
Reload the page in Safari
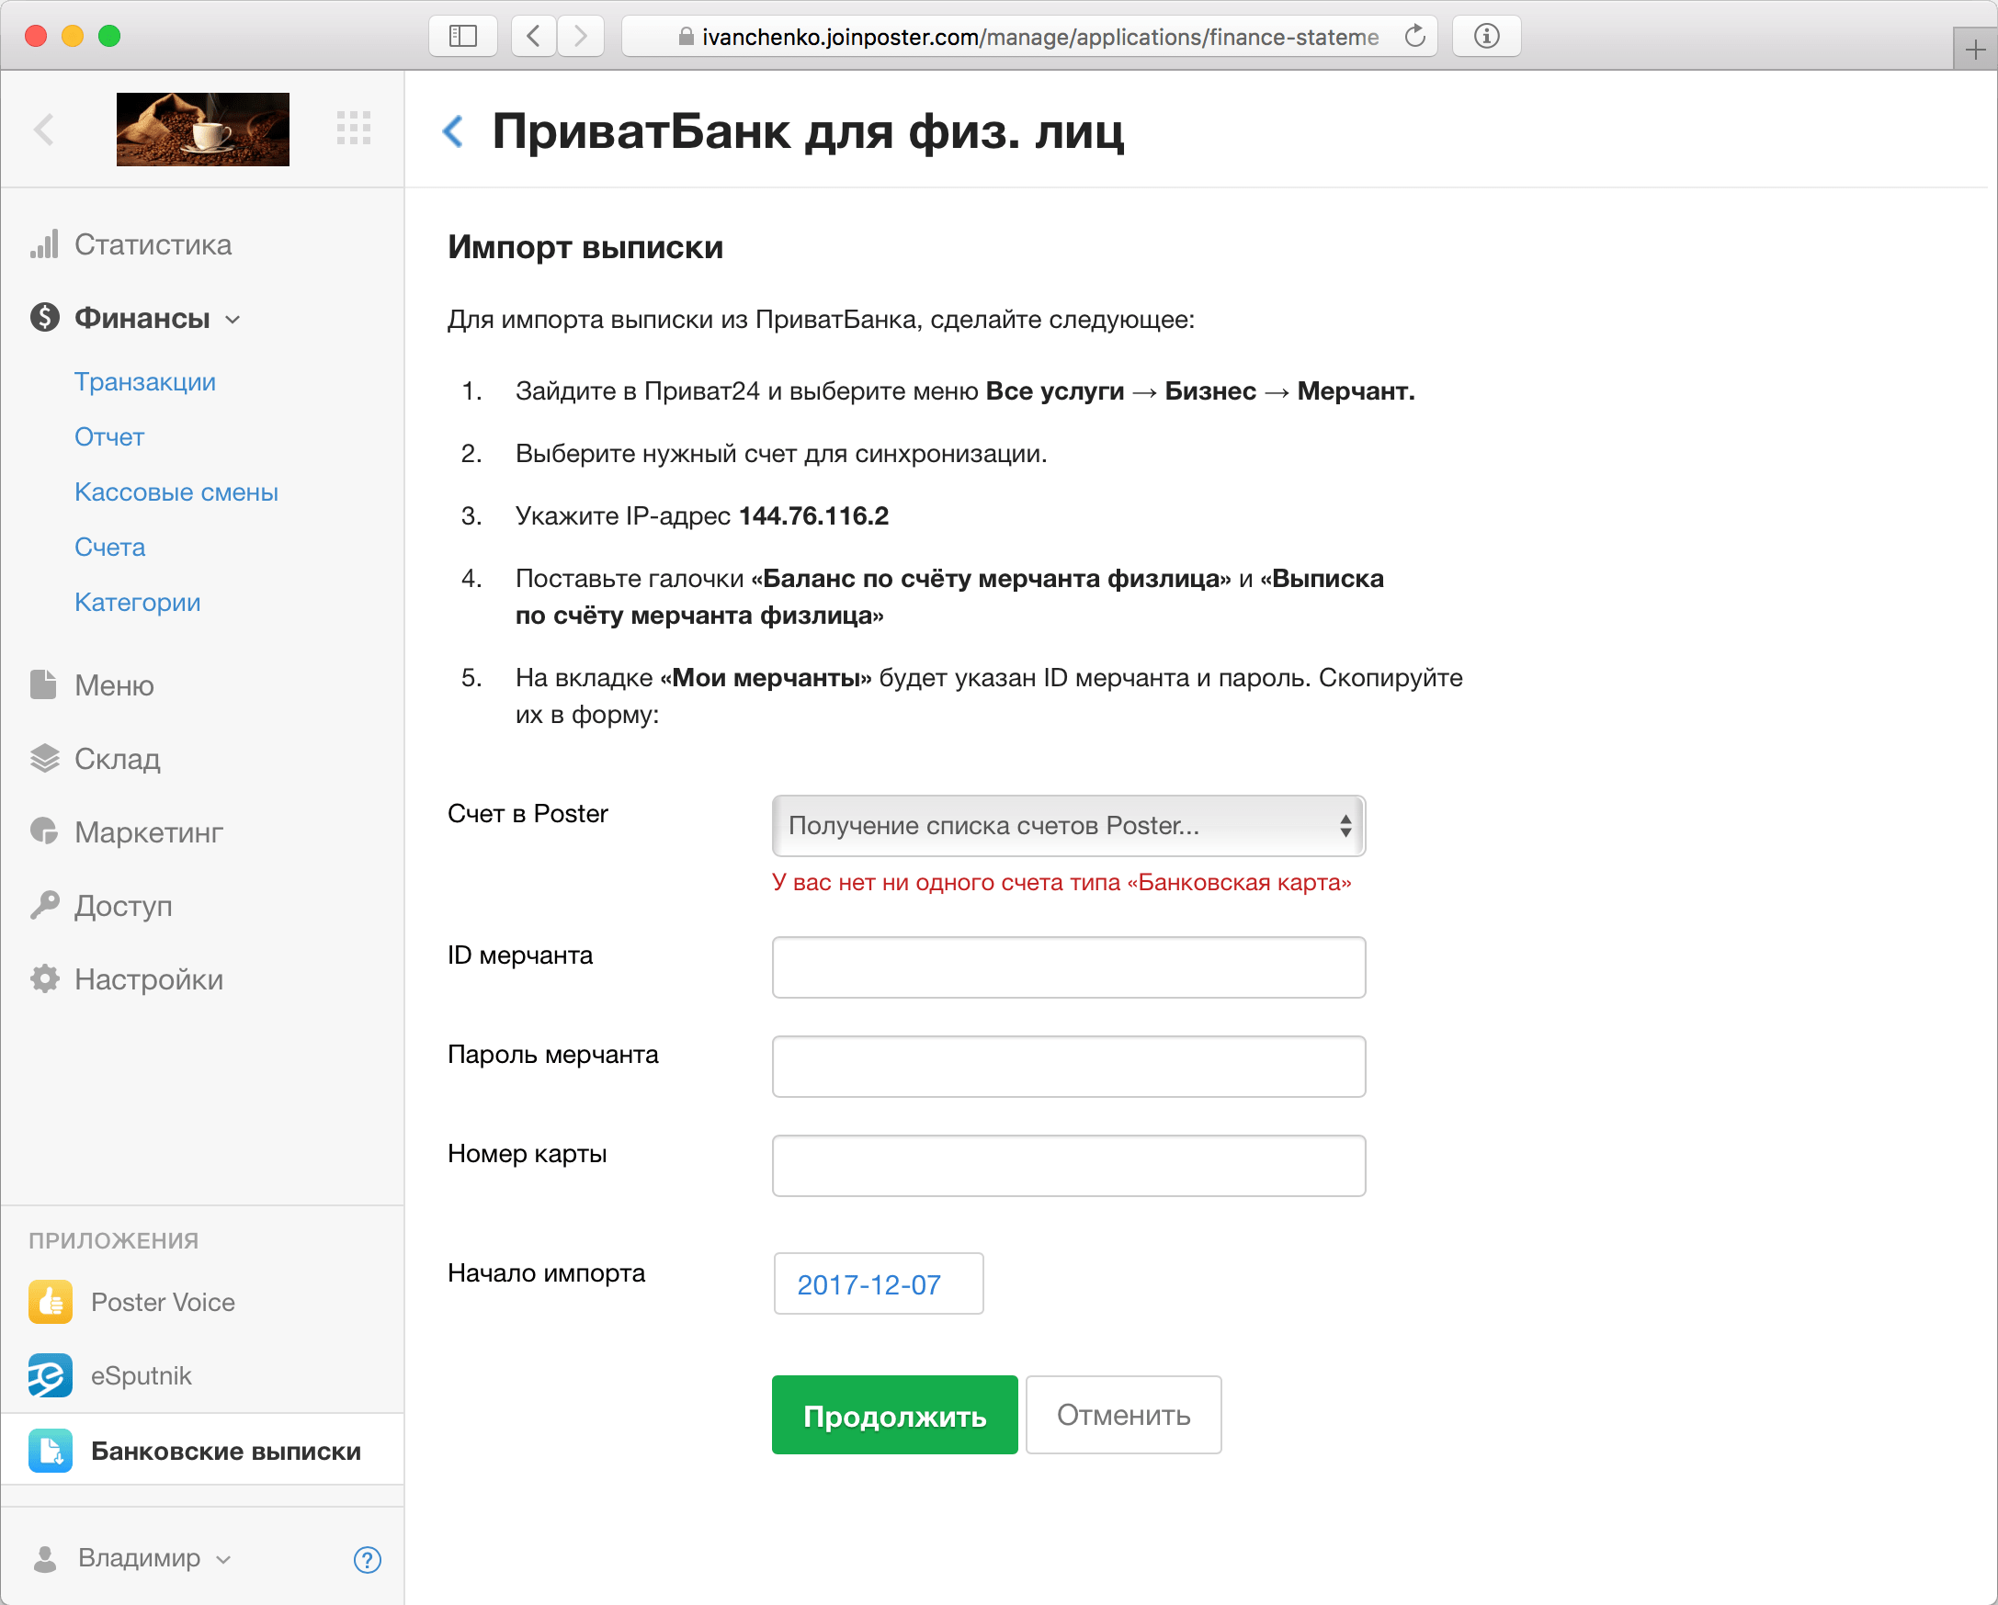tap(1414, 36)
